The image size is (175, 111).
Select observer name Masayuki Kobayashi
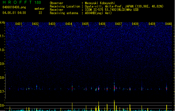(100, 3)
